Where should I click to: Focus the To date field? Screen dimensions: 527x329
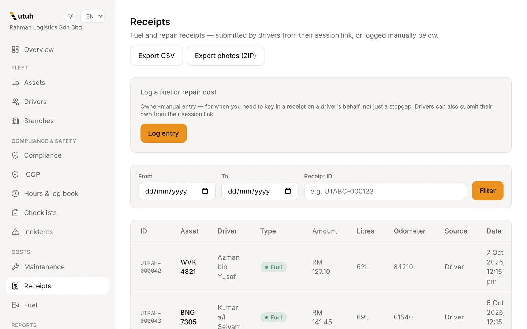pos(260,191)
